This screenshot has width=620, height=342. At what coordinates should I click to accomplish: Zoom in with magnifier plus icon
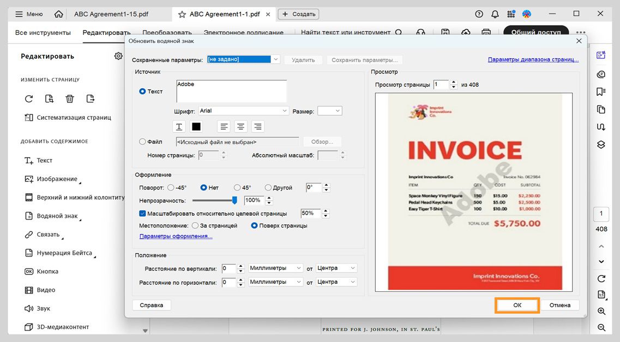(601, 311)
